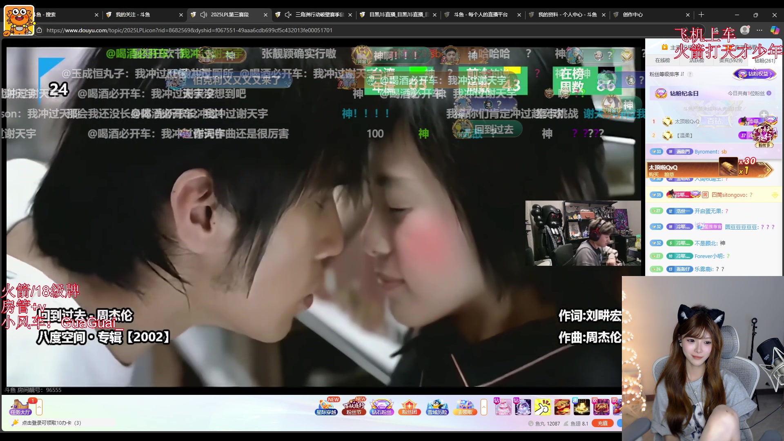Switch to the 钻粉(261) tab
This screenshot has width=784, height=441.
click(765, 60)
